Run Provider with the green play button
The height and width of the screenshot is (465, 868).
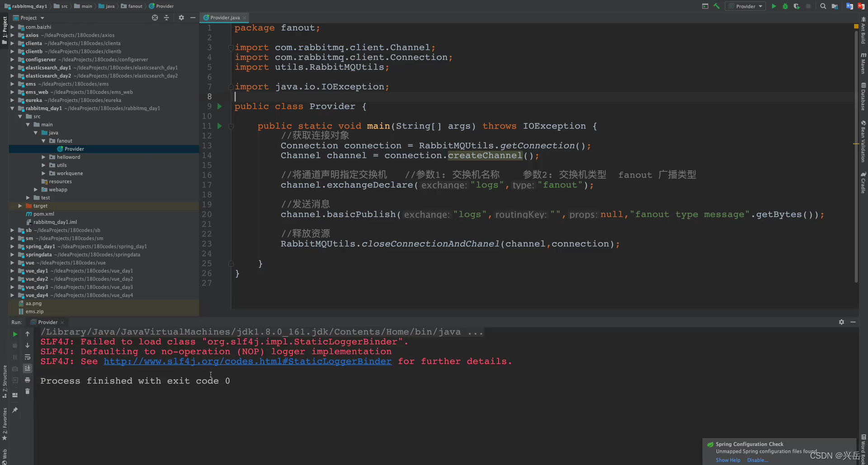point(774,6)
